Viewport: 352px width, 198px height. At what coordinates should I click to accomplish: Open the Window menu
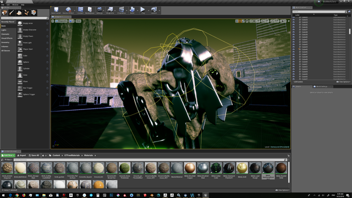click(x=15, y=5)
